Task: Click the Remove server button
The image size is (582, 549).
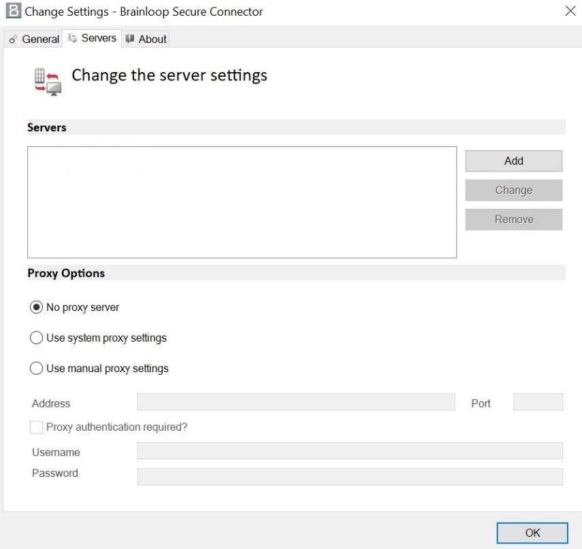Action: [x=514, y=219]
